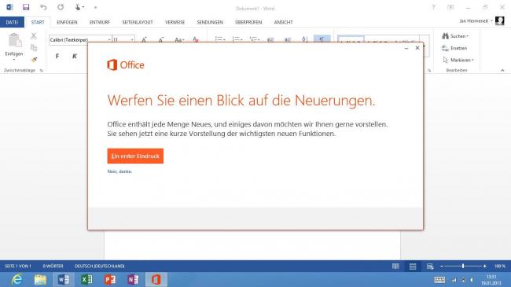Screen dimensions: 511x287
Task: Click the decrease indent icon
Action: coord(270,39)
